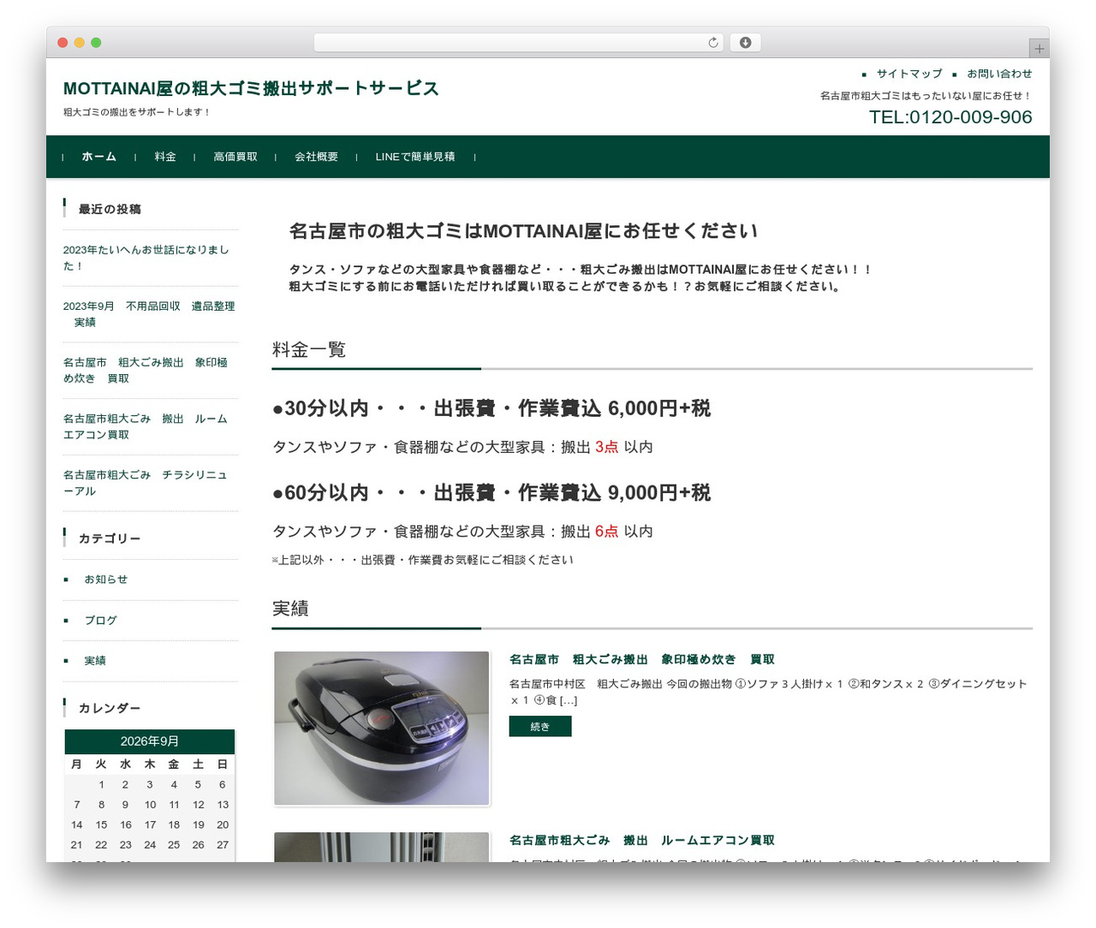Click the 30分以内 6,000円+税 pricing heading
The width and height of the screenshot is (1096, 928).
coord(491,408)
